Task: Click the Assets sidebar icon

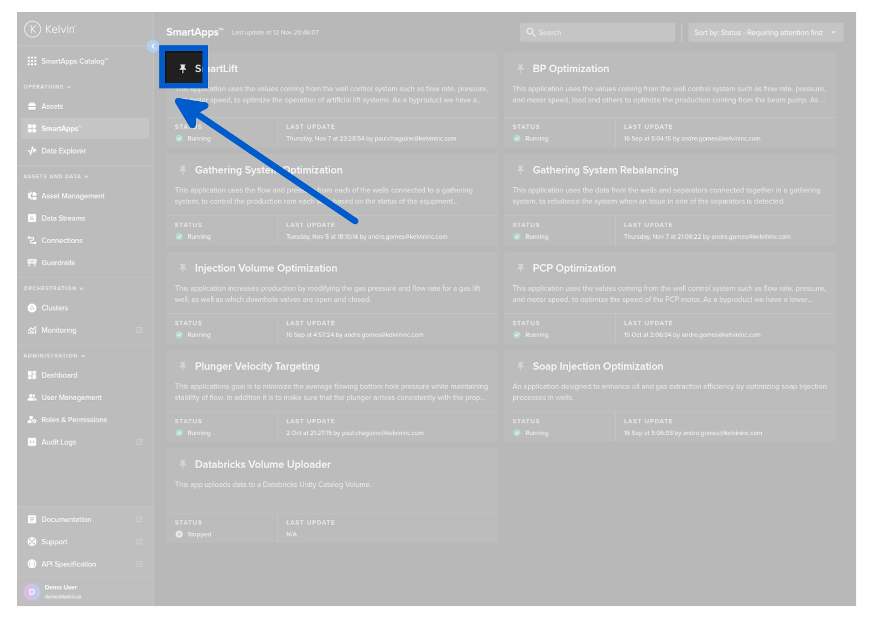Action: 32,106
